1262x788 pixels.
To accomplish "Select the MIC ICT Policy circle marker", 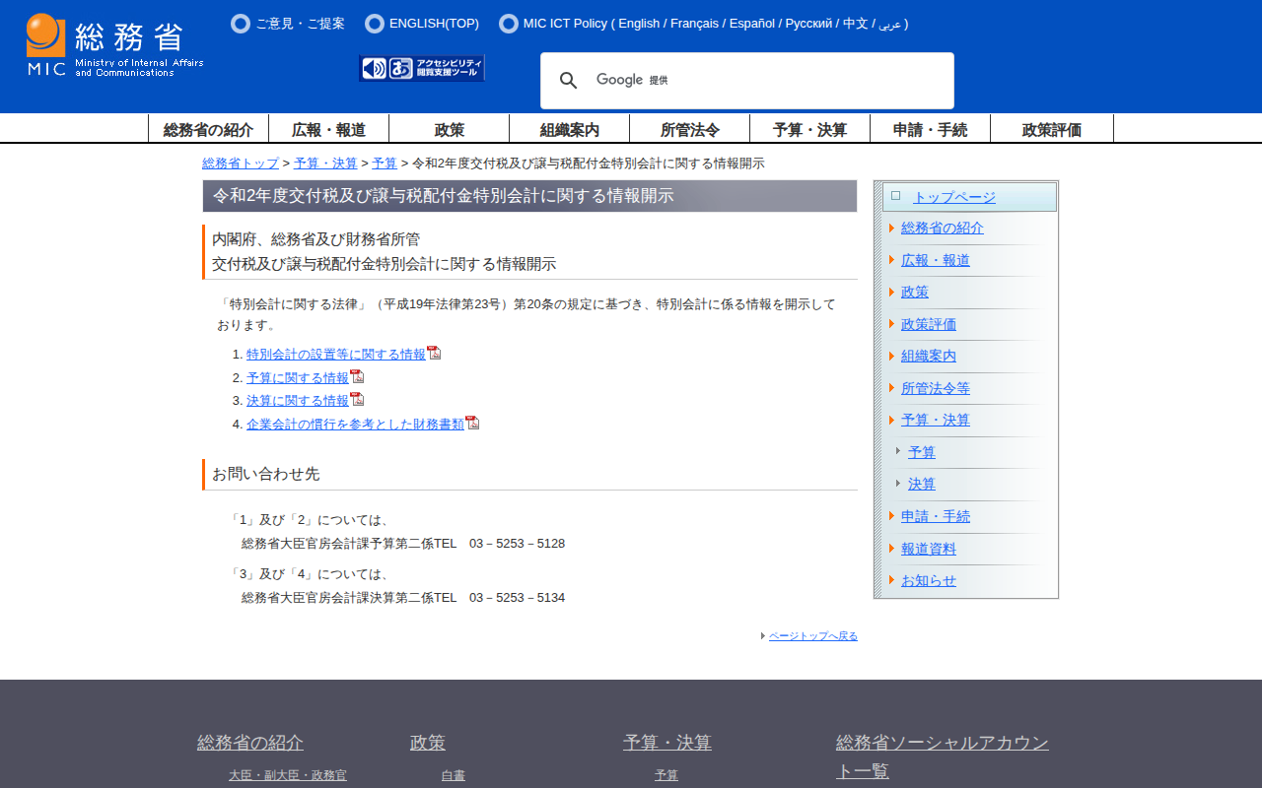I will 509,24.
